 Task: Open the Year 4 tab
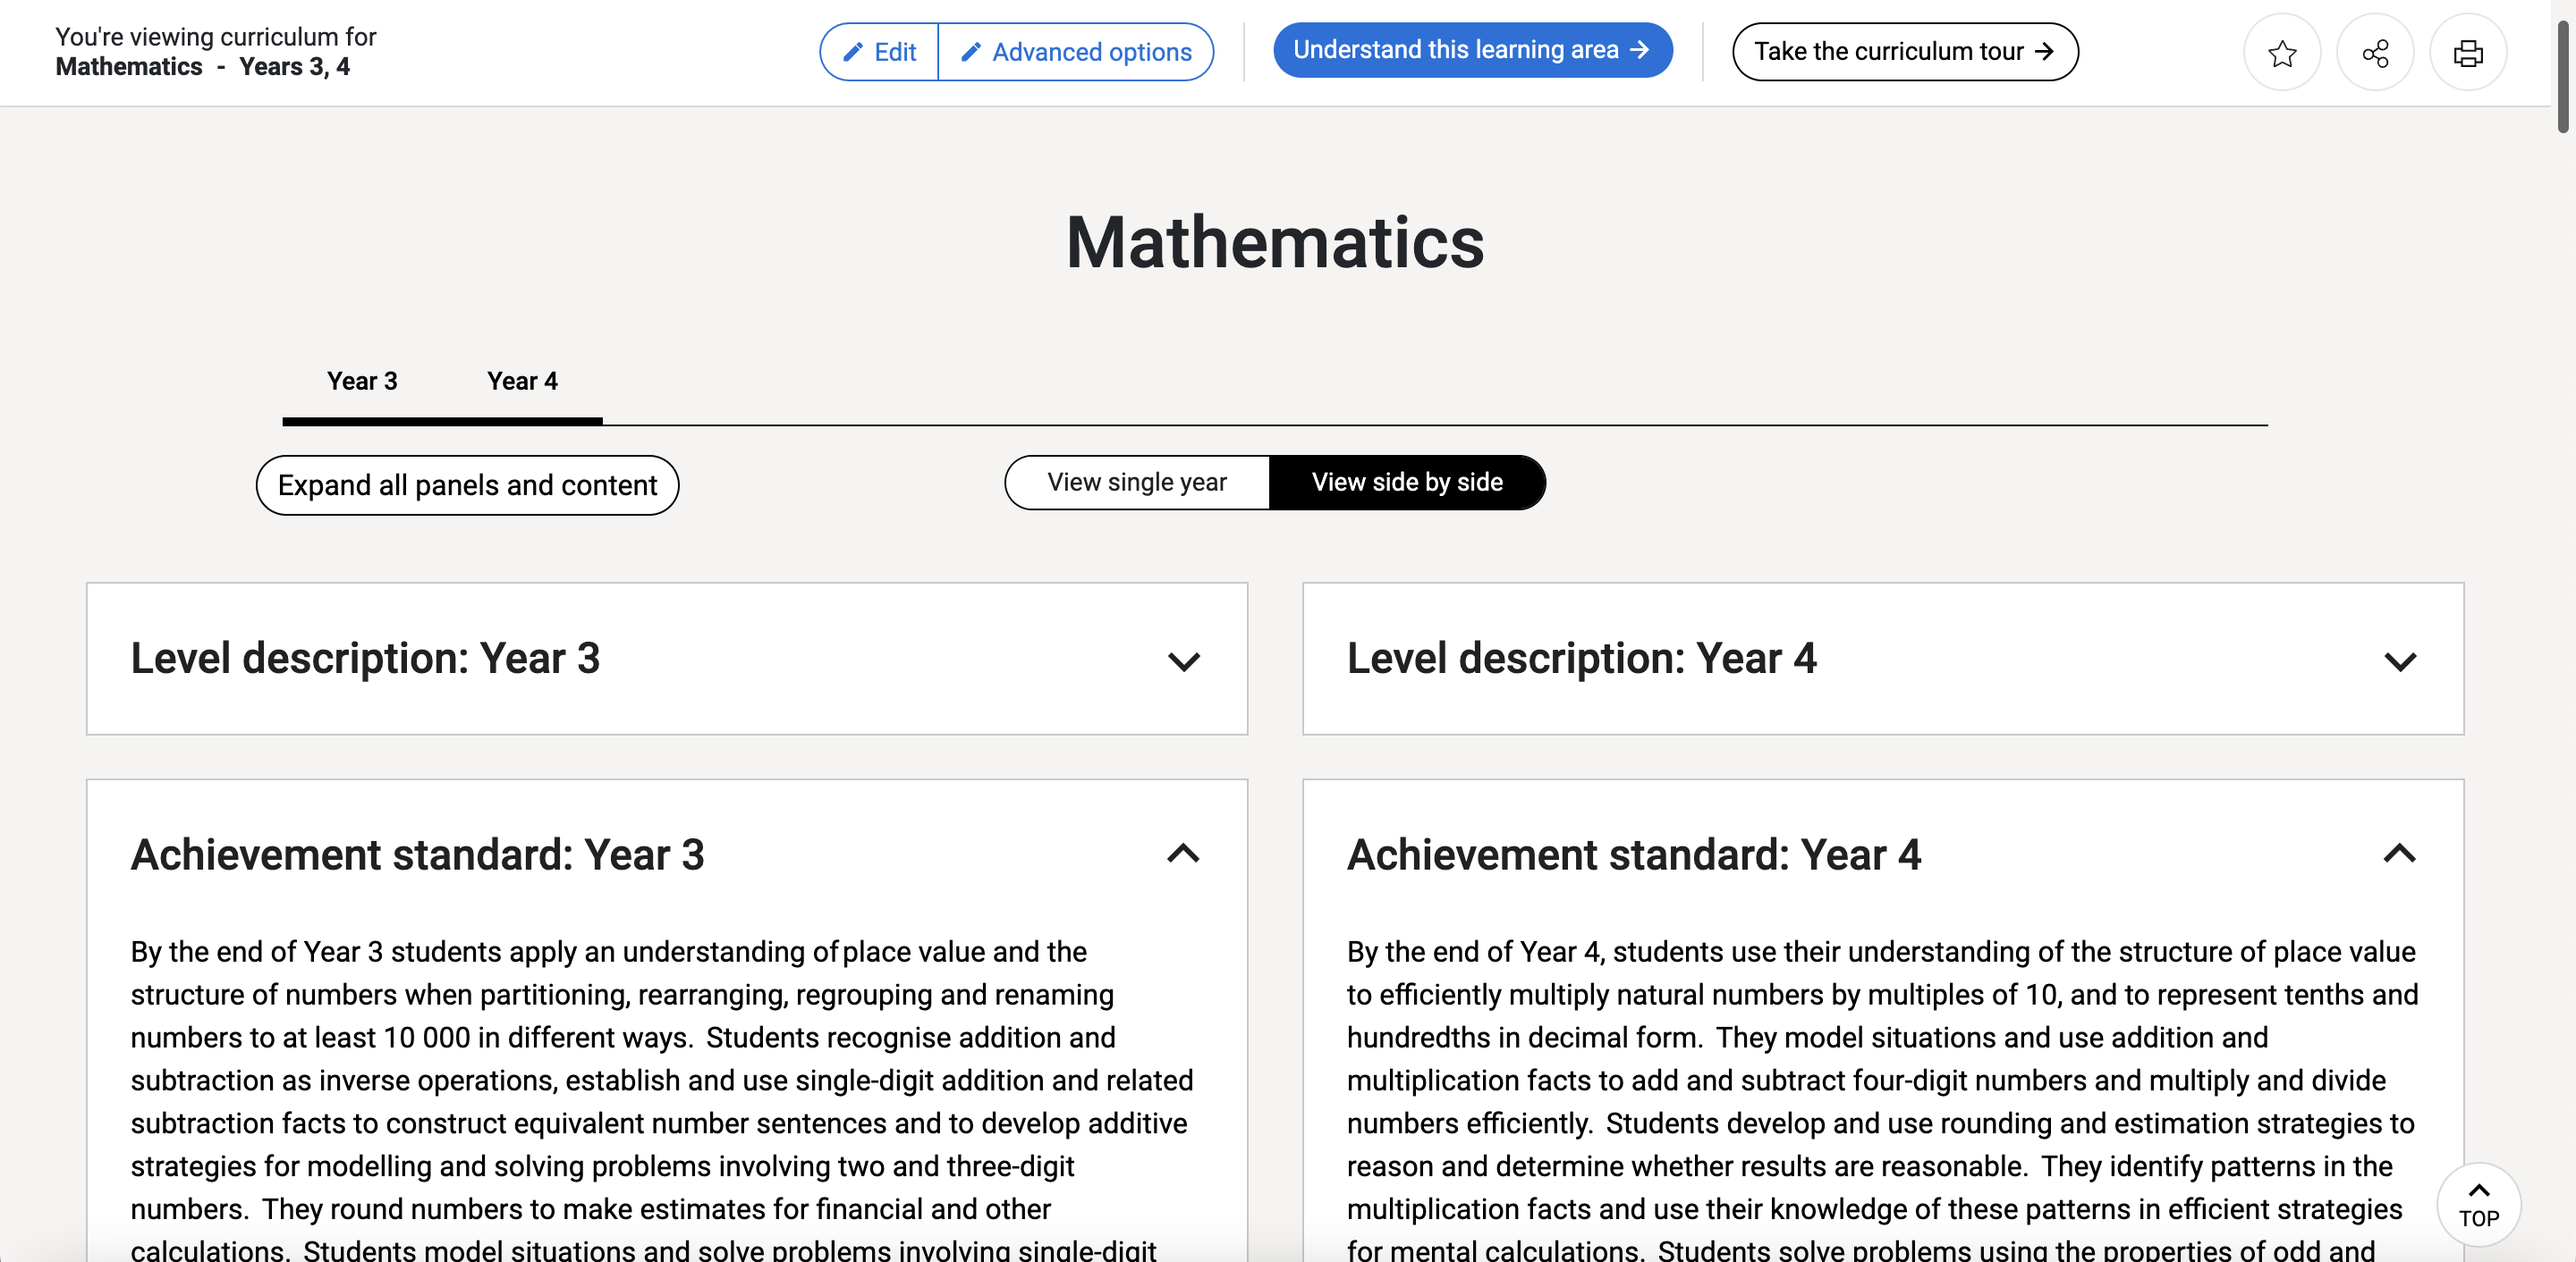[x=522, y=381]
